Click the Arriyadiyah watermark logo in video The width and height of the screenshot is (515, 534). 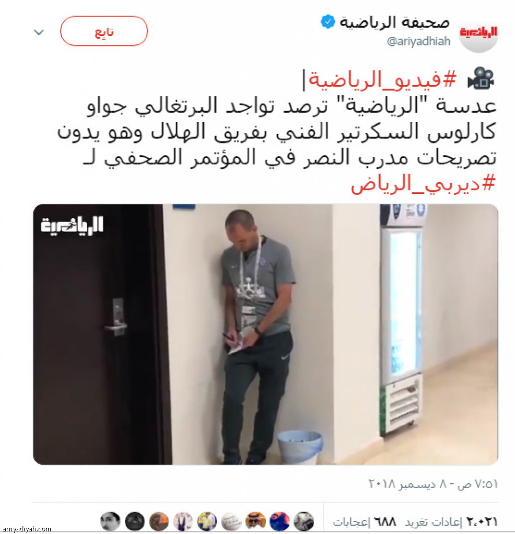[x=72, y=225]
